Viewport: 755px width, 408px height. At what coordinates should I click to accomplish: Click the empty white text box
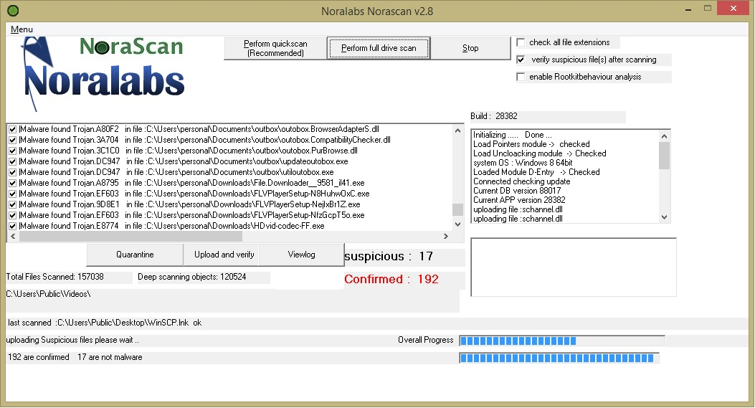[574, 267]
